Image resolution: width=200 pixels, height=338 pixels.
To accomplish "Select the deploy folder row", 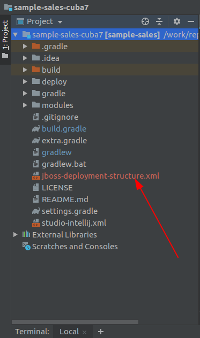I will 105,81.
